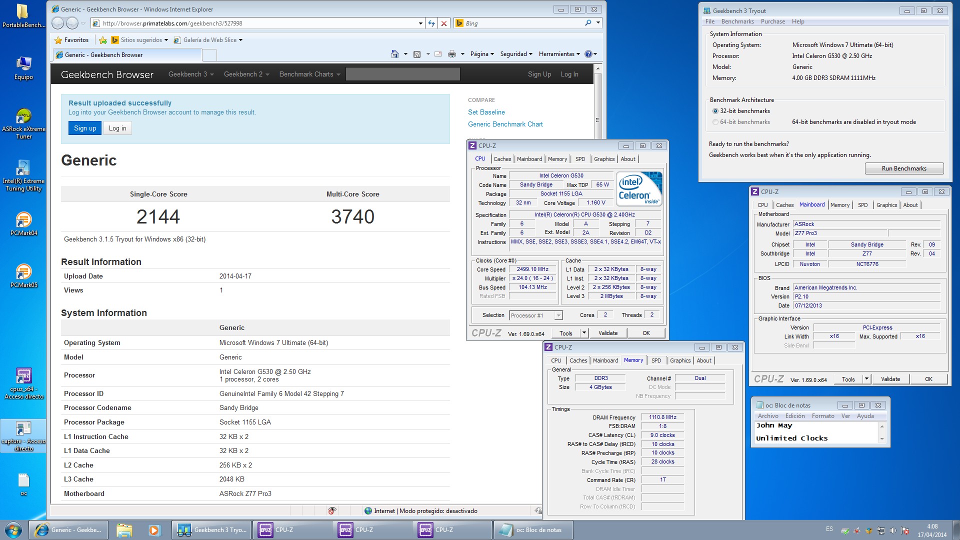Switch to oc Bloc de notas taskbar button
The image size is (960, 540).
point(533,530)
